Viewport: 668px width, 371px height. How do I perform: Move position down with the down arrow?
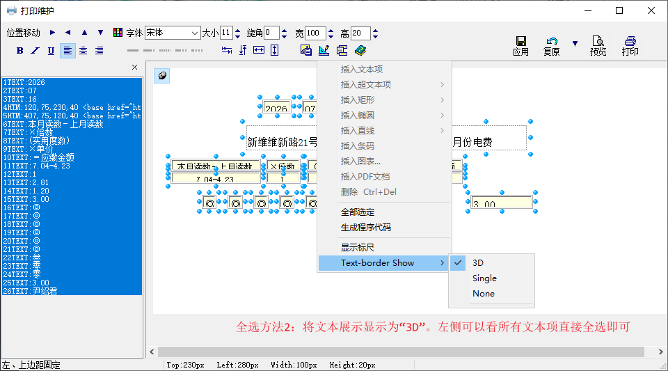coord(100,33)
